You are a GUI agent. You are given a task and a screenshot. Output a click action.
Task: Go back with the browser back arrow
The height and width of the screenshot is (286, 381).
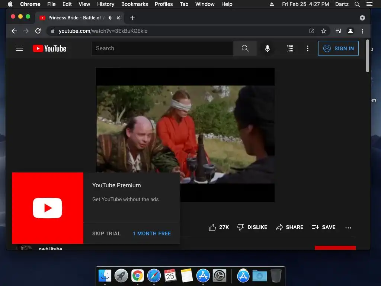(14, 31)
